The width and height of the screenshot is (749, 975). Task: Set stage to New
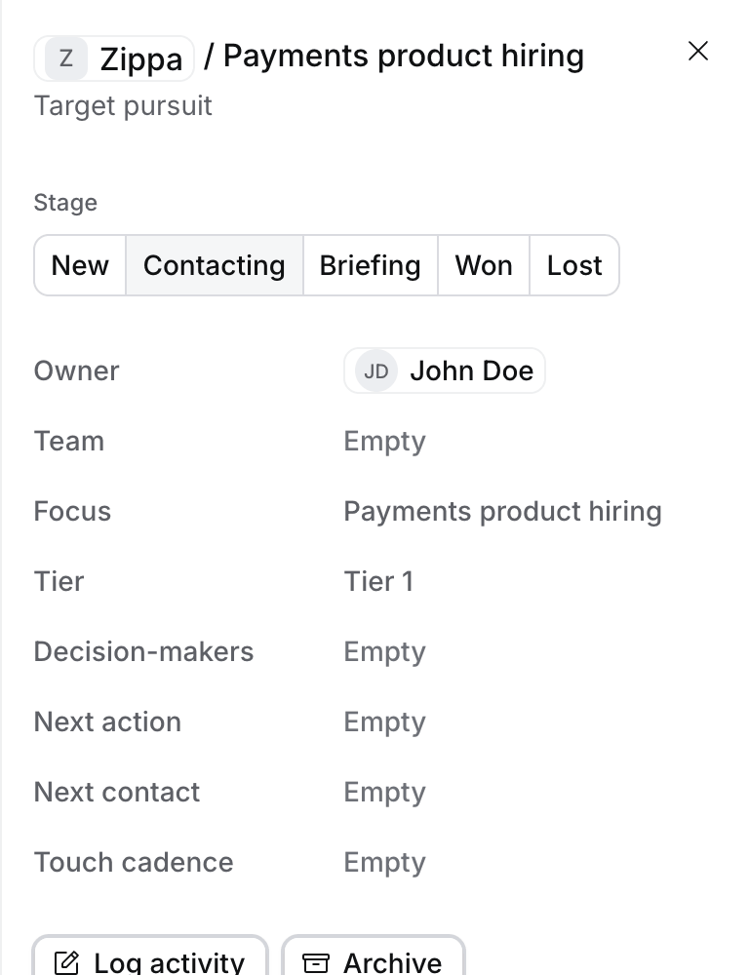[80, 265]
